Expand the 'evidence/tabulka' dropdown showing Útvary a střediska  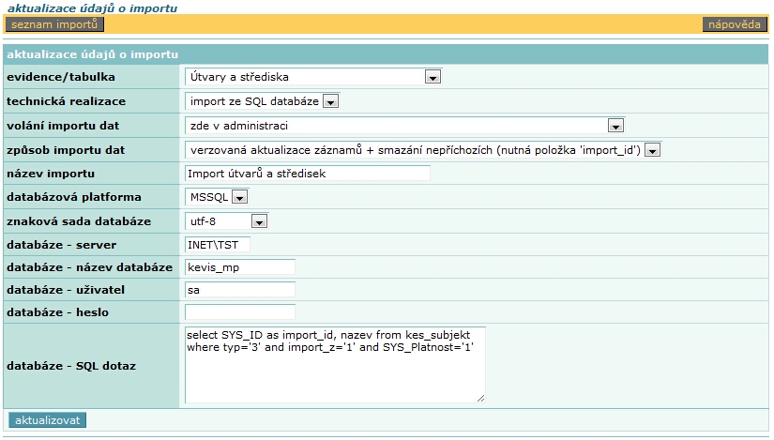point(313,77)
